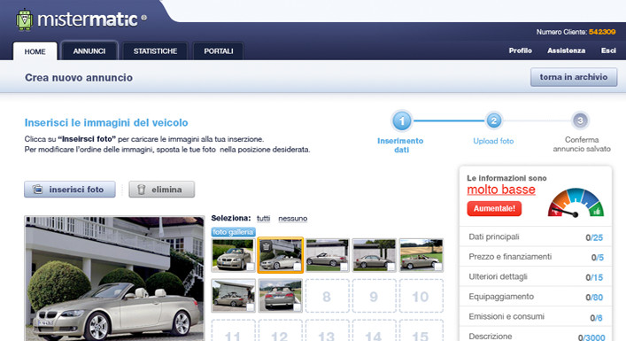Click the mistermatic robot logo icon
626x341 pixels.
click(x=25, y=19)
